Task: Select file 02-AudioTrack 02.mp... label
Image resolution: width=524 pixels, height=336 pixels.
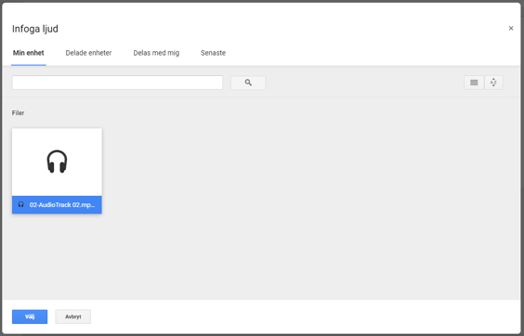Action: 62,205
